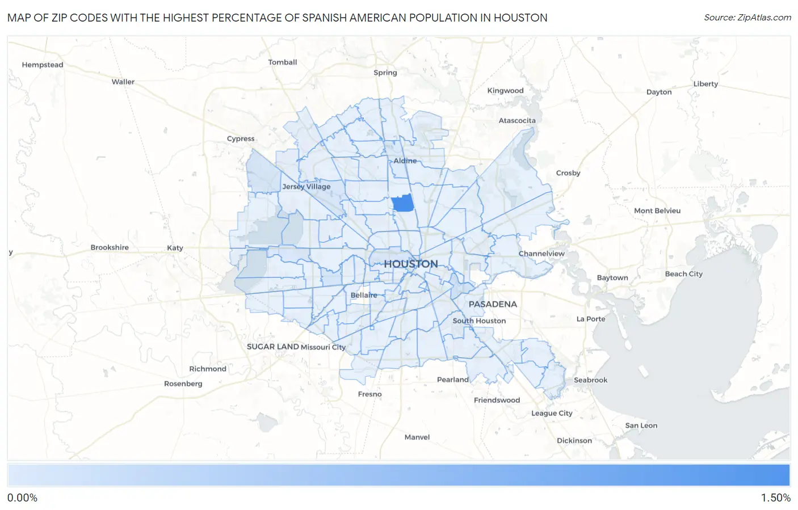The width and height of the screenshot is (798, 510).
Task: Click the Bellaire label
Action: click(364, 295)
